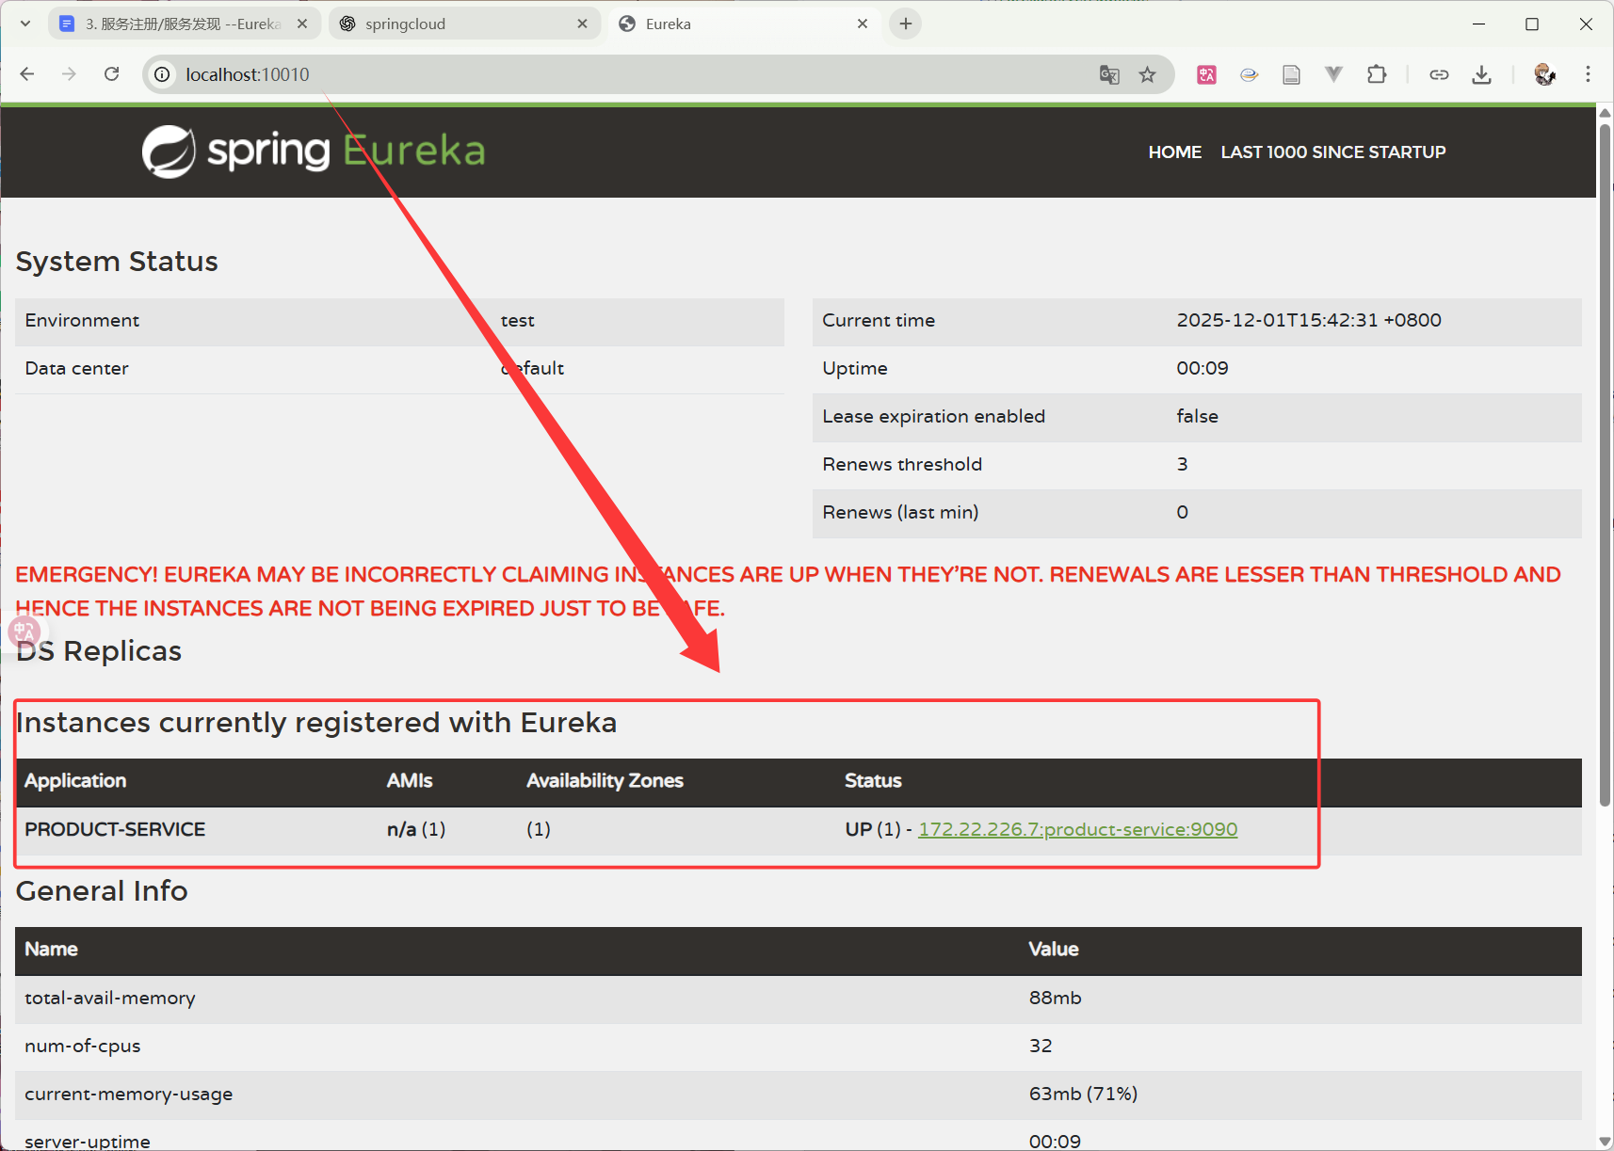
Task: Minimize the browser window
Action: click(1478, 24)
